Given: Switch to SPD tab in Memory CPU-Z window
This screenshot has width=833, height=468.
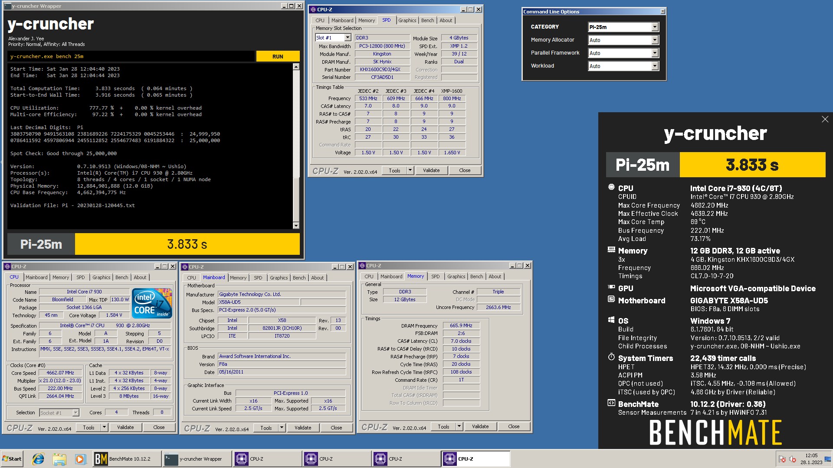Looking at the screenshot, I should [435, 276].
